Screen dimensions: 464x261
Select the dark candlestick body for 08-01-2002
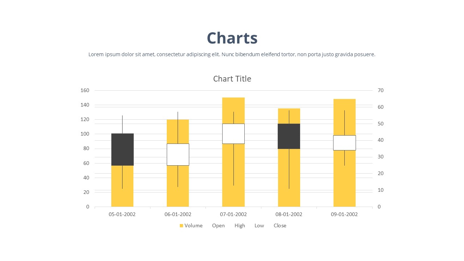289,136
